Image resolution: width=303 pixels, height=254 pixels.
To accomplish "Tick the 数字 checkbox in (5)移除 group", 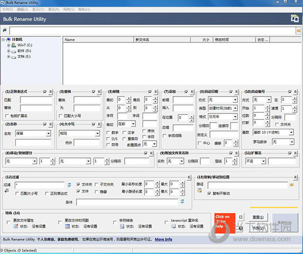I will [108, 132].
